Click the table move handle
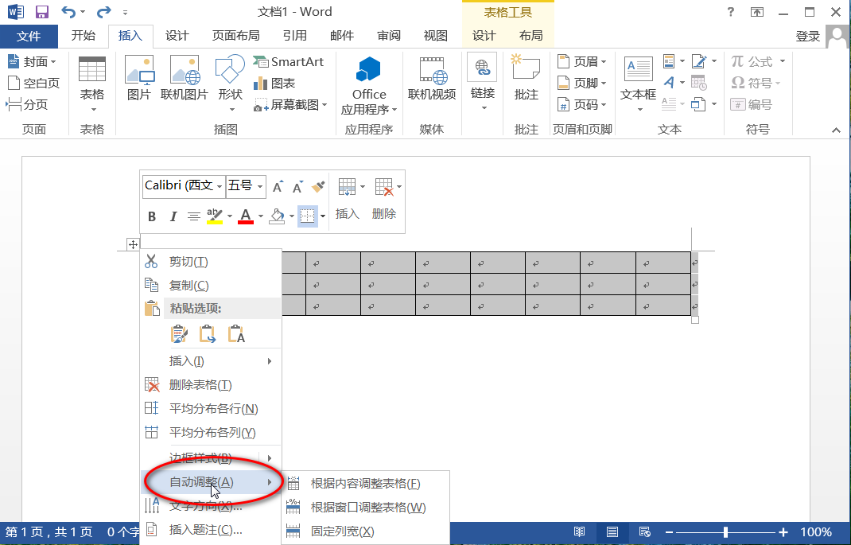Viewport: 851px width, 545px height. point(133,244)
